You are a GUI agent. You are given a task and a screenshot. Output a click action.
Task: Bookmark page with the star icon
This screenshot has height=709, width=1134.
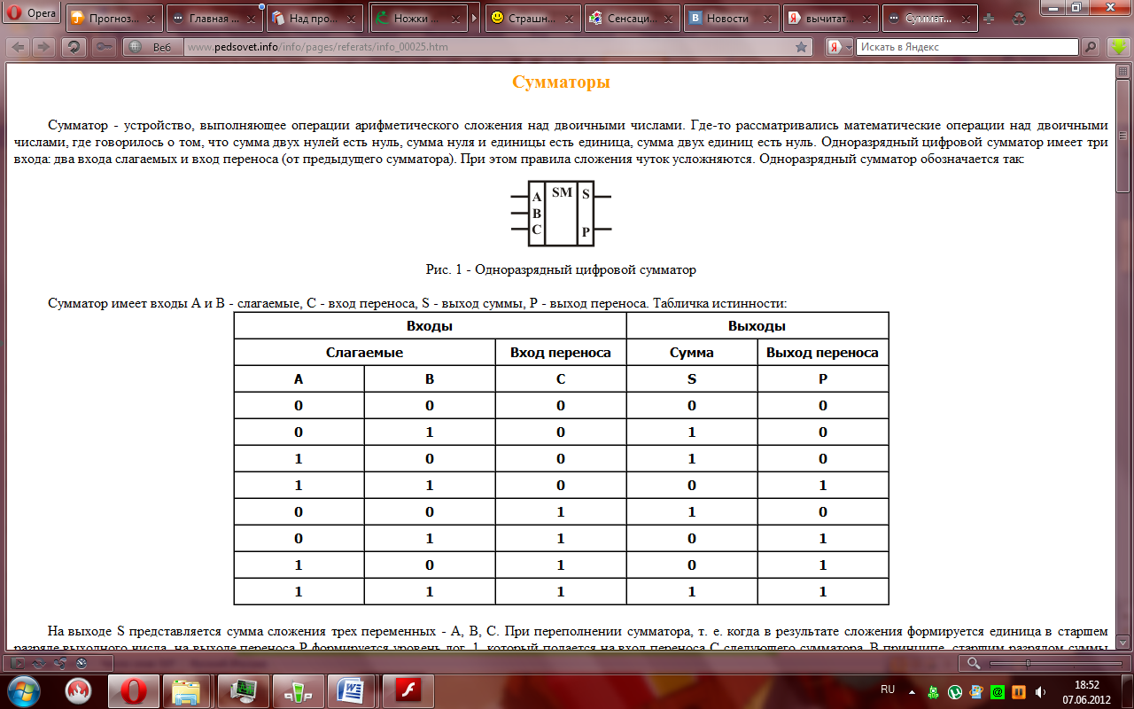802,47
